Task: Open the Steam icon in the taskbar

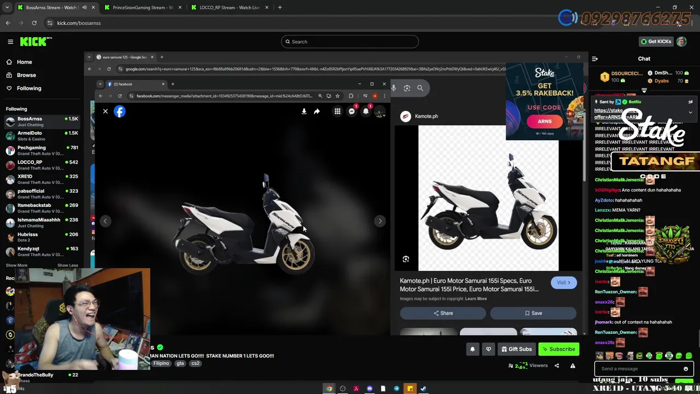Action: [423, 389]
